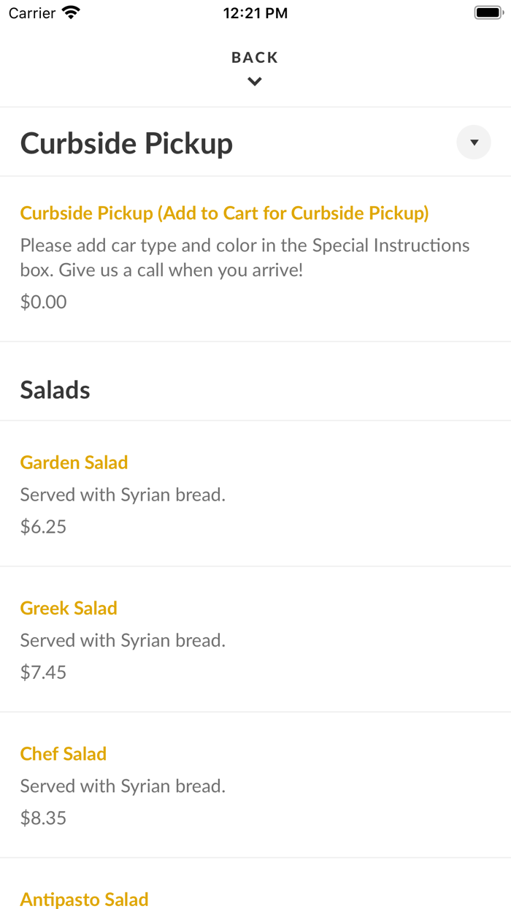The height and width of the screenshot is (909, 511).
Task: Click the clock showing 12:21 PM
Action: (255, 12)
